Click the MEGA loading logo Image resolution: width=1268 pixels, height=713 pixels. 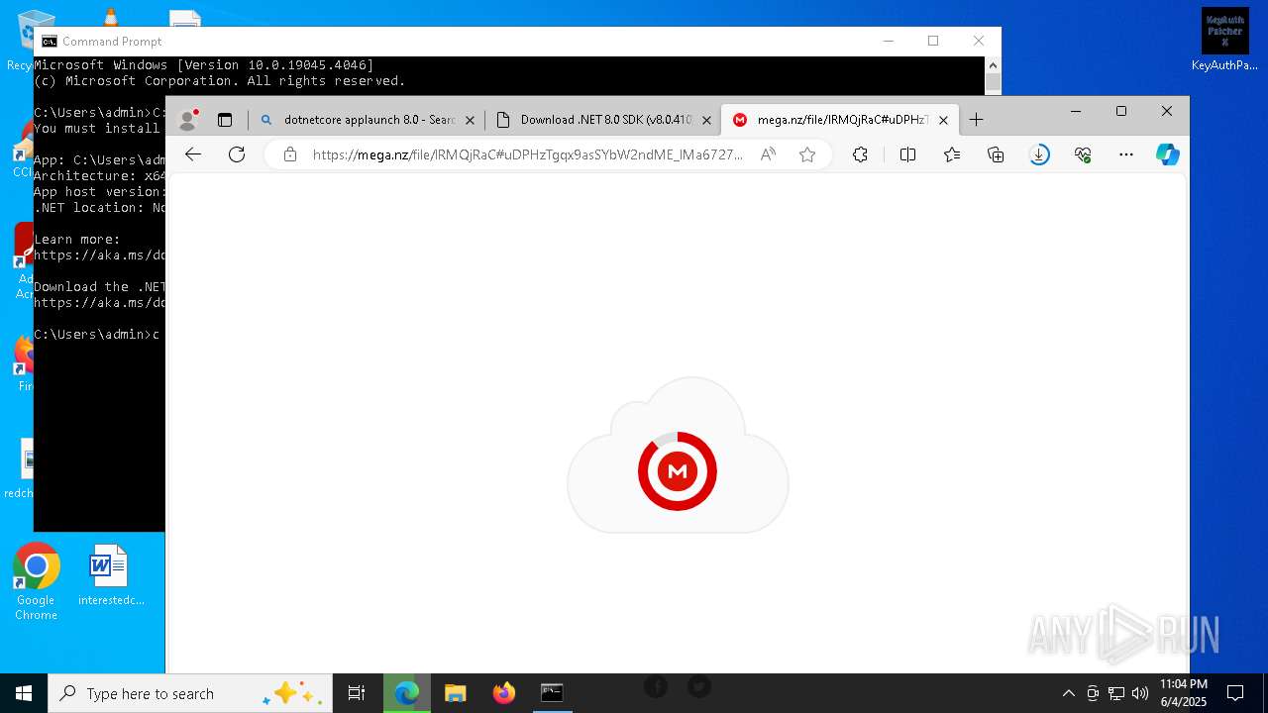coord(678,471)
